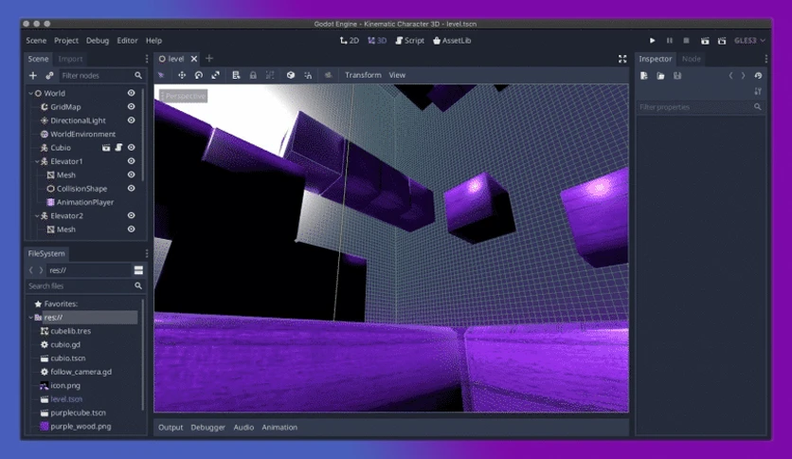Select the Rotate Mode tool

point(199,75)
